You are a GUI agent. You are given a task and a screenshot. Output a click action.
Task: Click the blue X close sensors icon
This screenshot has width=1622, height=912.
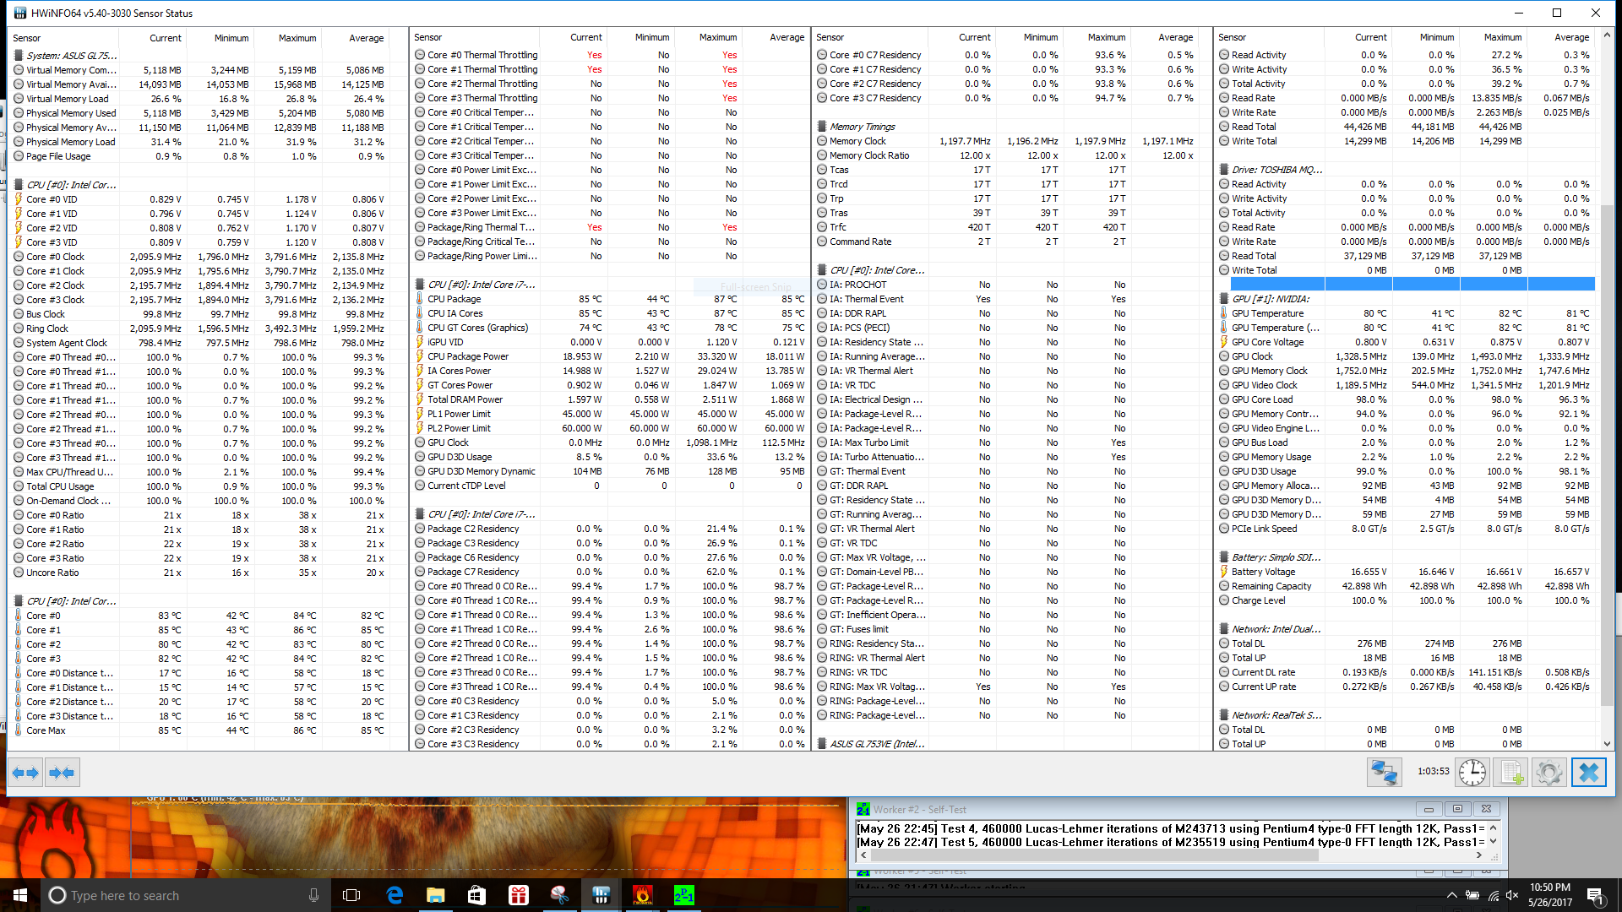coord(1588,772)
